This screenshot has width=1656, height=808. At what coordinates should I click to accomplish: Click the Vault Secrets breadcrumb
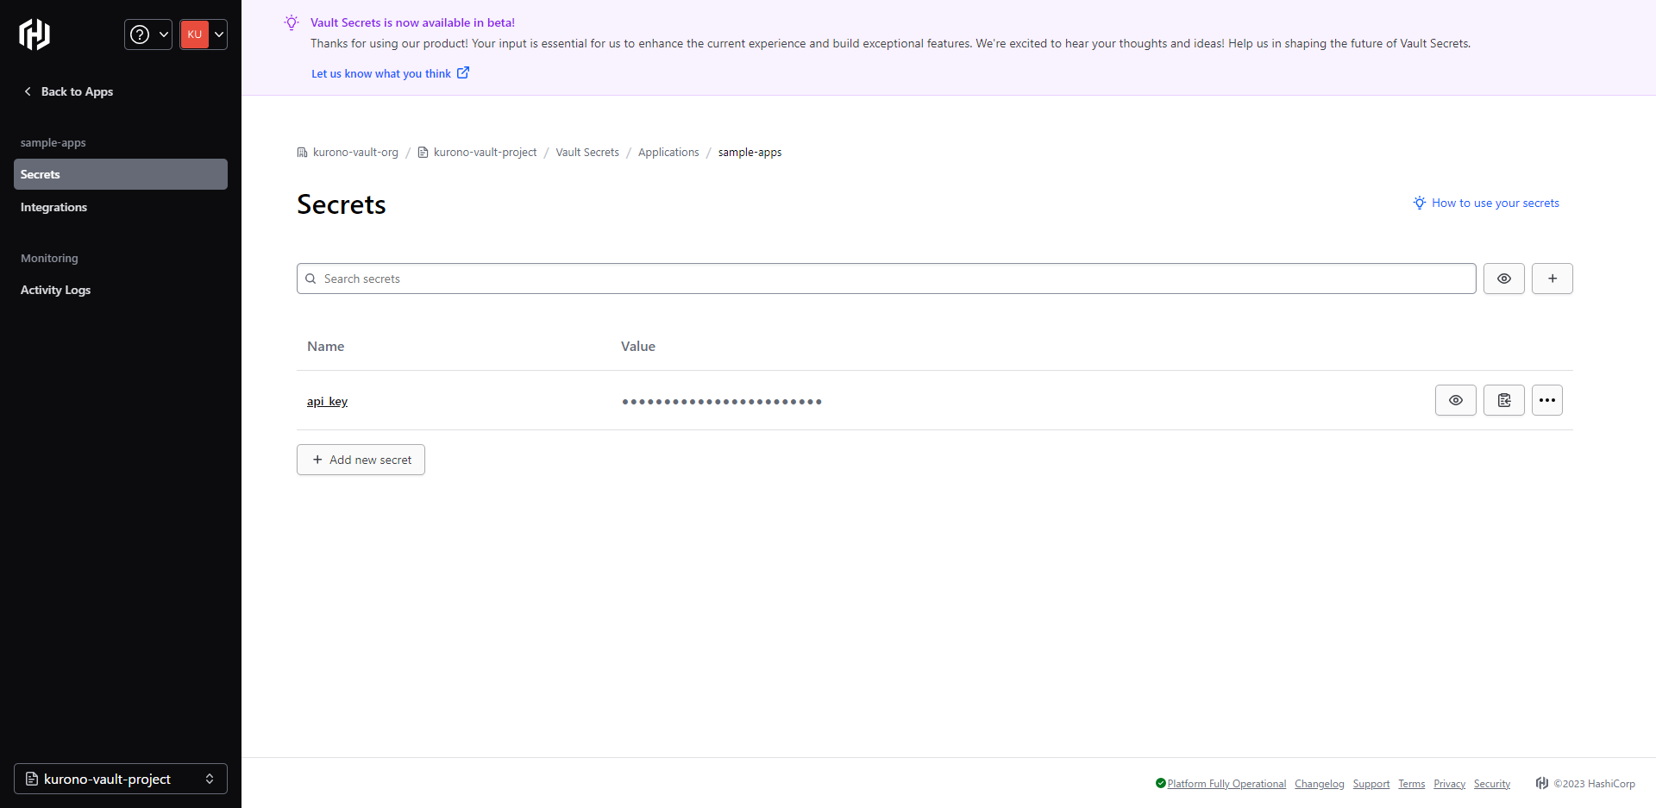click(x=587, y=152)
